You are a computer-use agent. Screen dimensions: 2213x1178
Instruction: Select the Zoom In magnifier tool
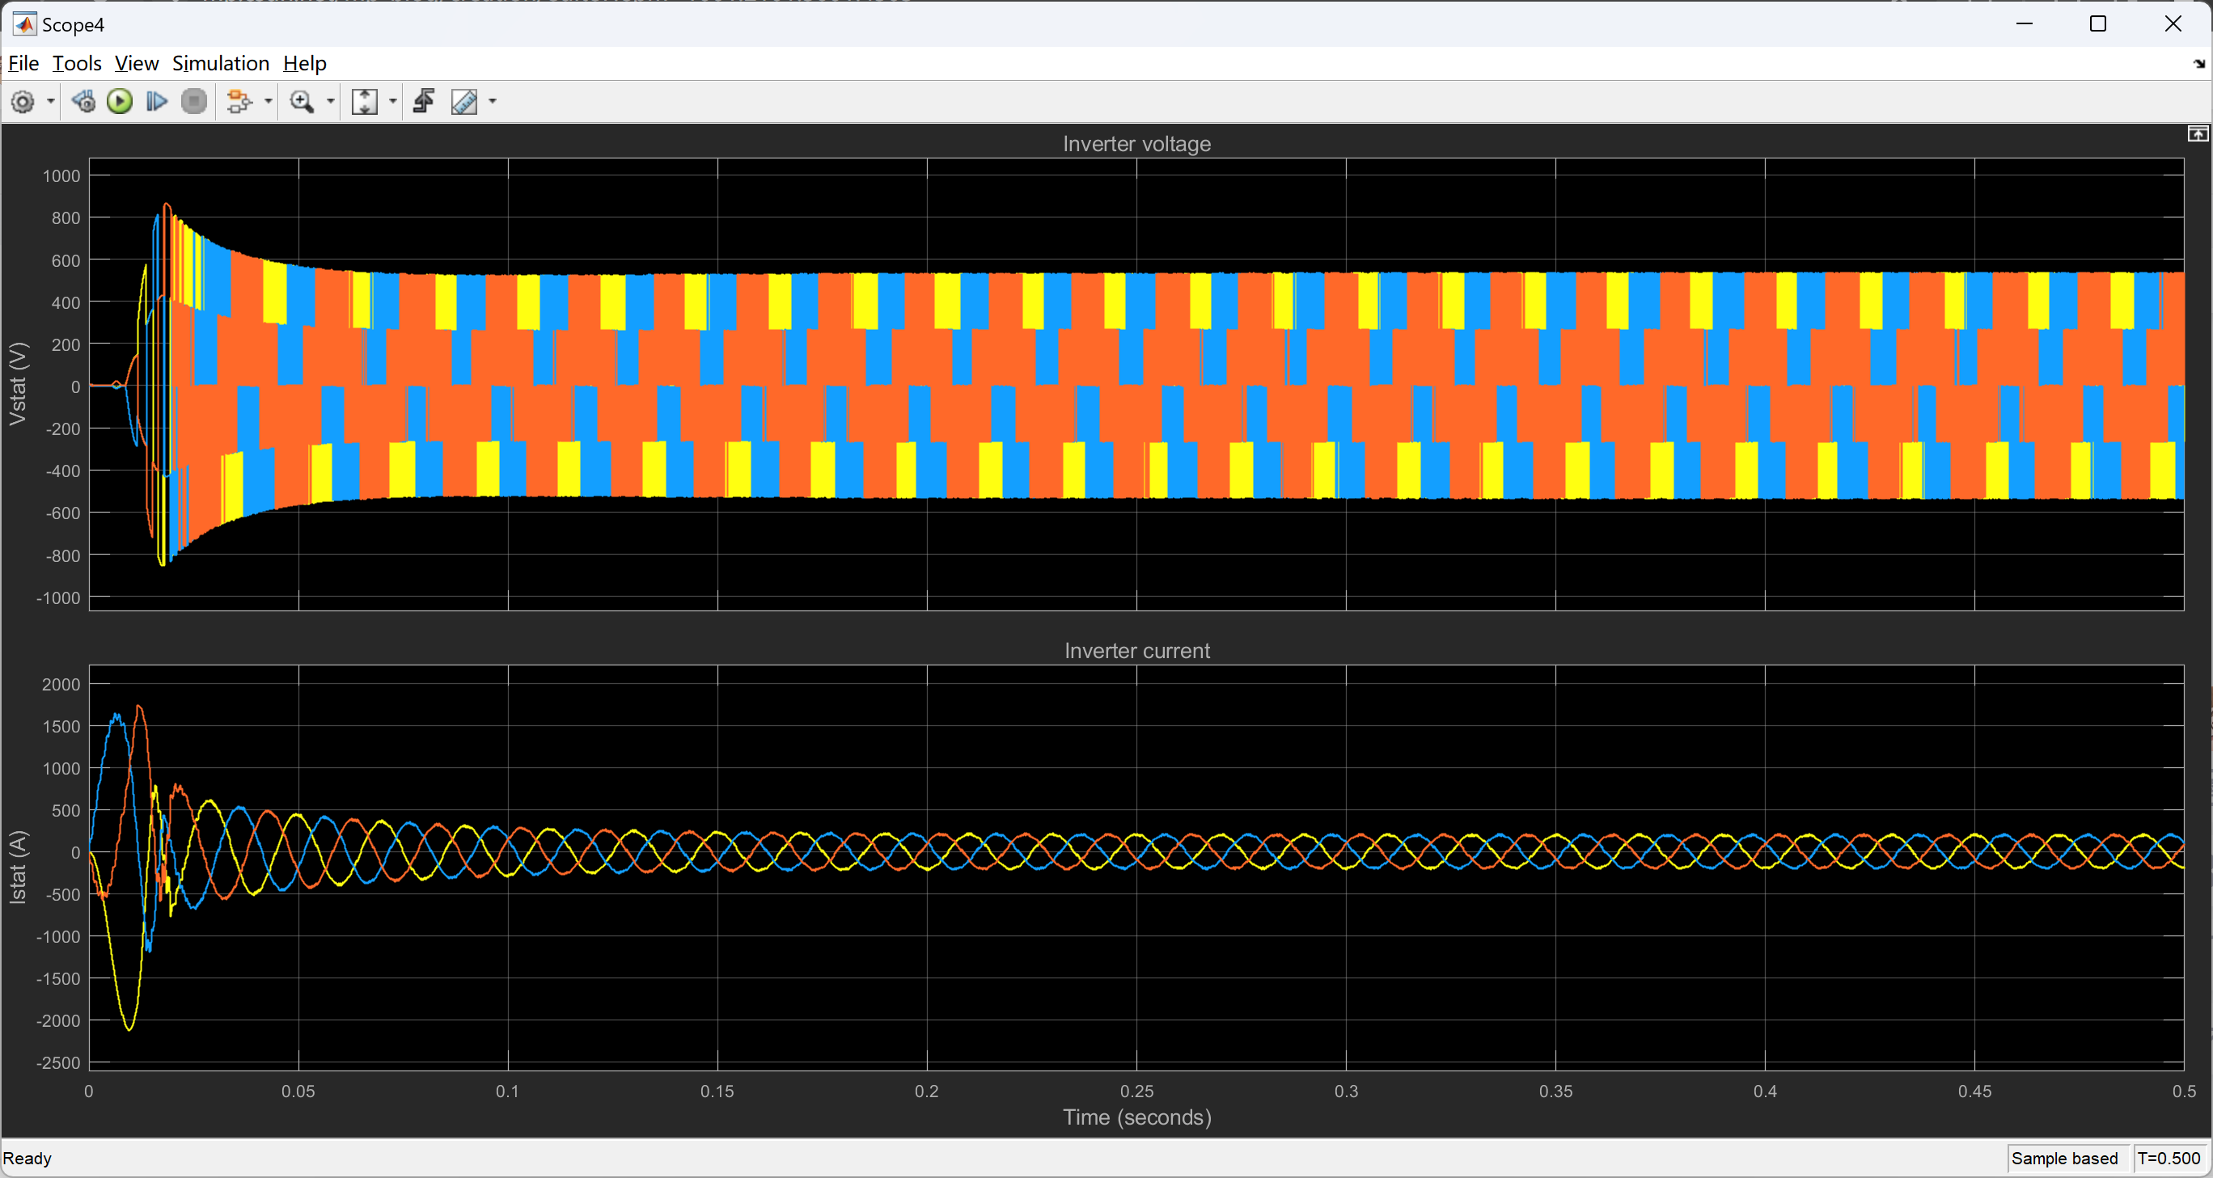[302, 102]
